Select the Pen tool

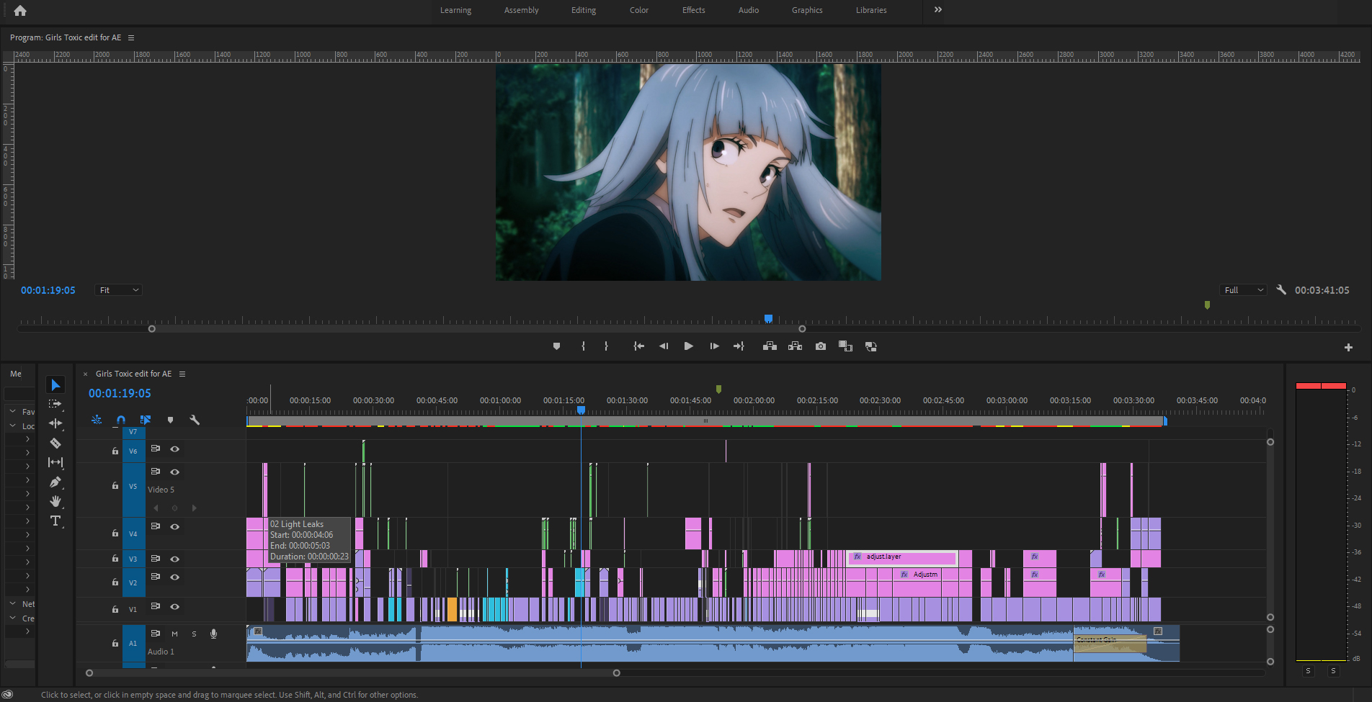[55, 482]
